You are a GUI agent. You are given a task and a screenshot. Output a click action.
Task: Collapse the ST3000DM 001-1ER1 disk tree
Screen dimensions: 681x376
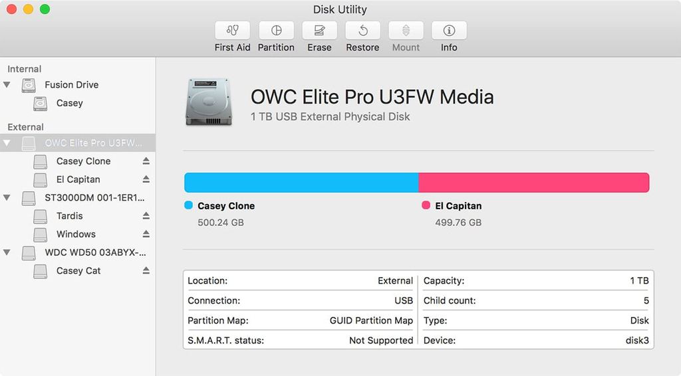pyautogui.click(x=7, y=197)
